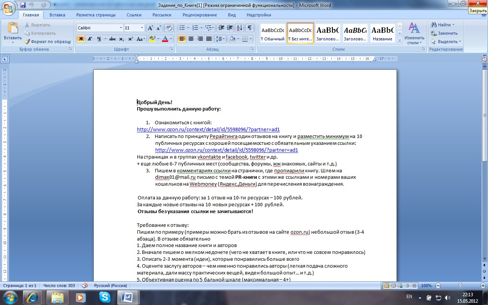Center the paragraph text
This screenshot has width=488, height=305.
pyautogui.click(x=191, y=39)
